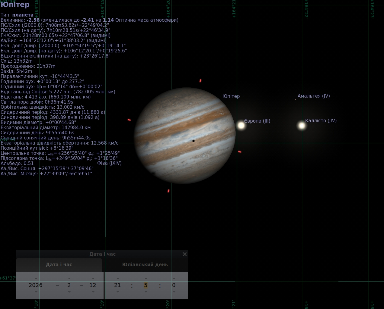Select the seconds field showing 0
Screen dimensions: 384x309
pyautogui.click(x=174, y=285)
